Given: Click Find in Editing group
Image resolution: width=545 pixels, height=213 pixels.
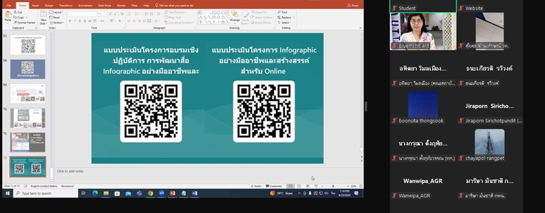Looking at the screenshot, I should (x=282, y=12).
